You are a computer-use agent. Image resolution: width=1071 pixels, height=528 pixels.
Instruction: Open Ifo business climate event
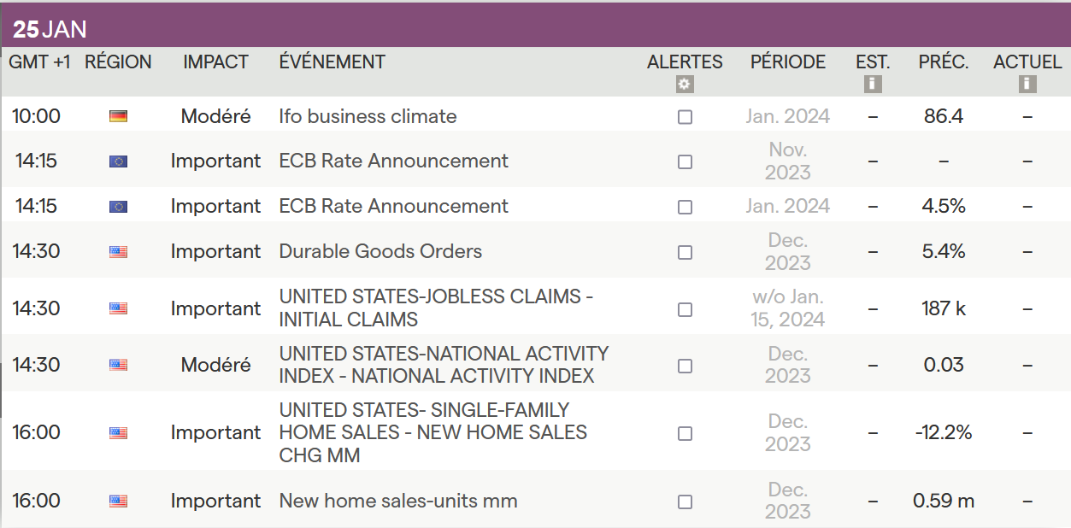368,116
